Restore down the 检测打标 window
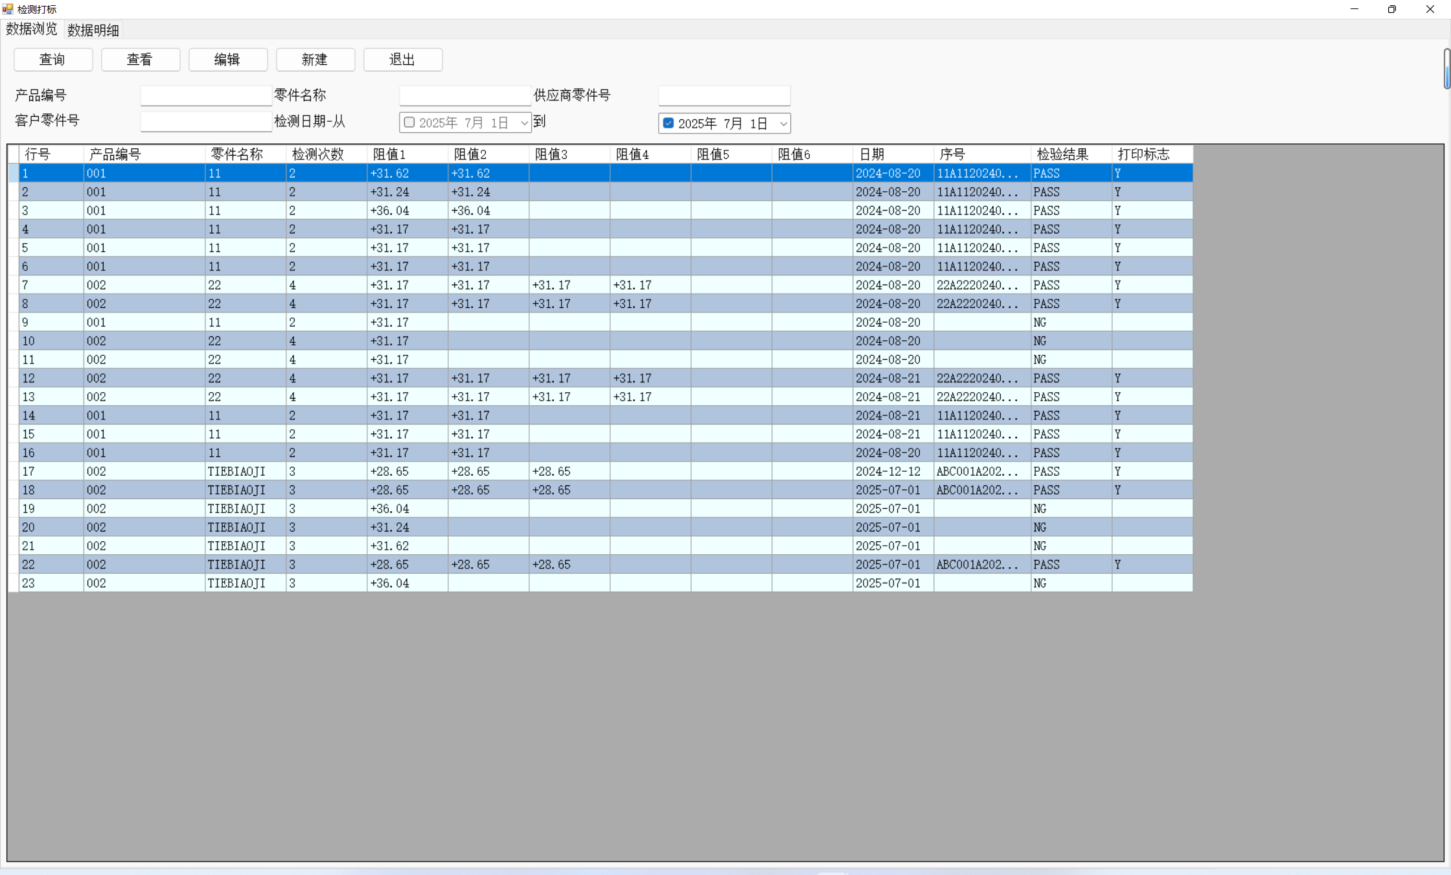 coord(1392,9)
